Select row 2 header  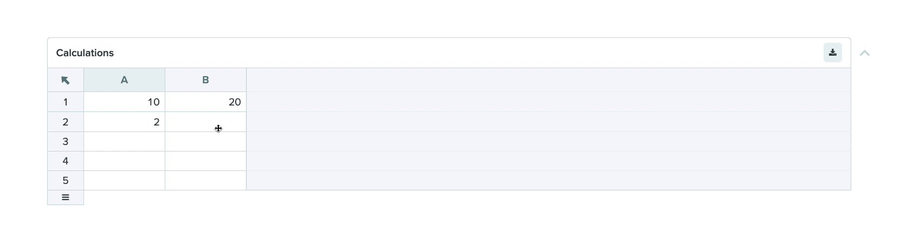66,122
